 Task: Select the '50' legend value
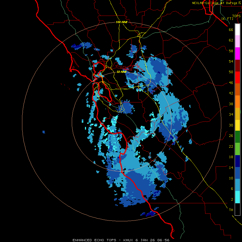(x=231, y=72)
